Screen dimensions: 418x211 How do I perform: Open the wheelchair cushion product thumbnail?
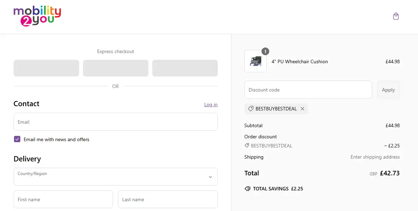pyautogui.click(x=256, y=61)
